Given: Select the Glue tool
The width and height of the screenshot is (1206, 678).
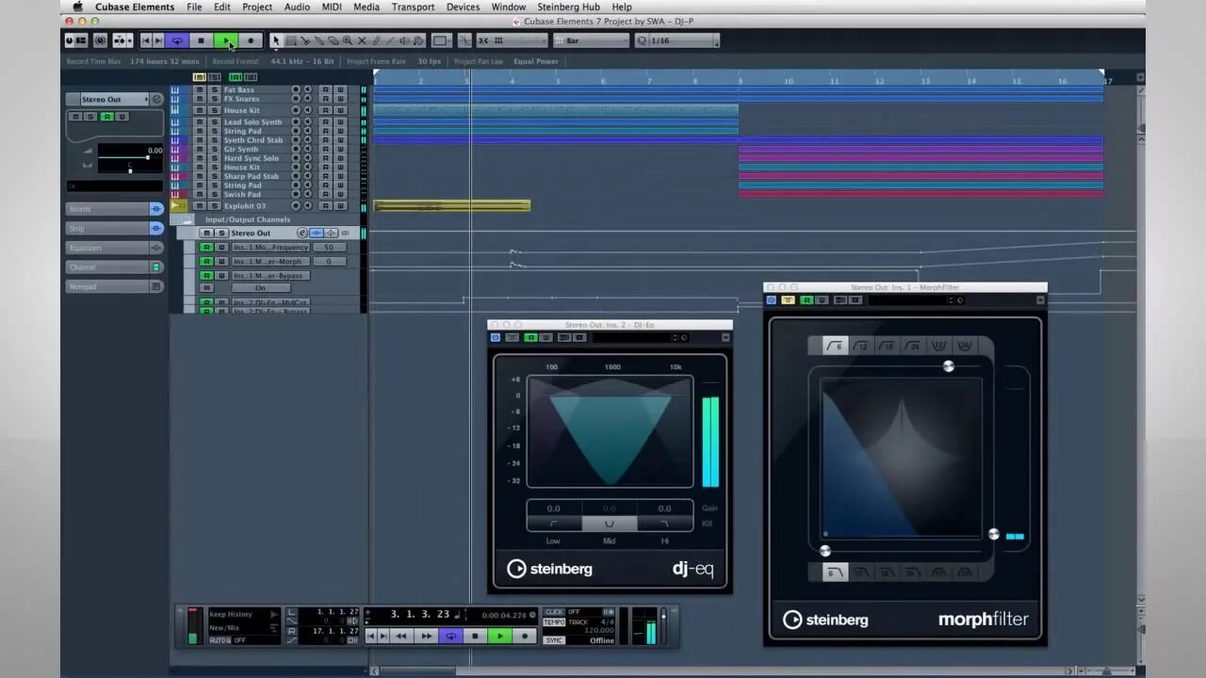Looking at the screenshot, I should tap(319, 40).
